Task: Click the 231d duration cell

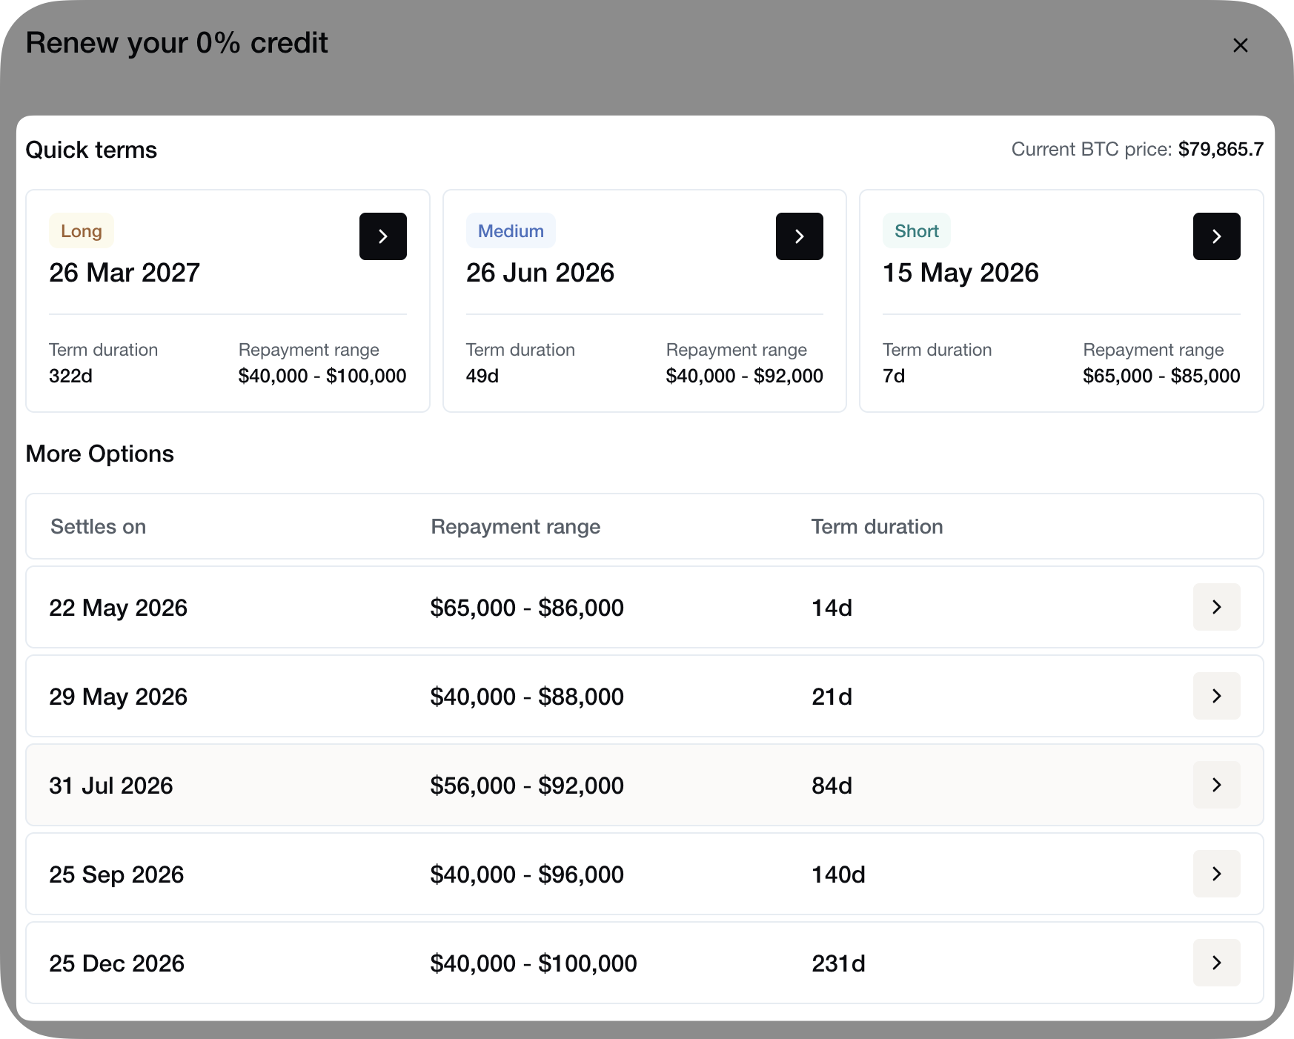Action: [838, 963]
